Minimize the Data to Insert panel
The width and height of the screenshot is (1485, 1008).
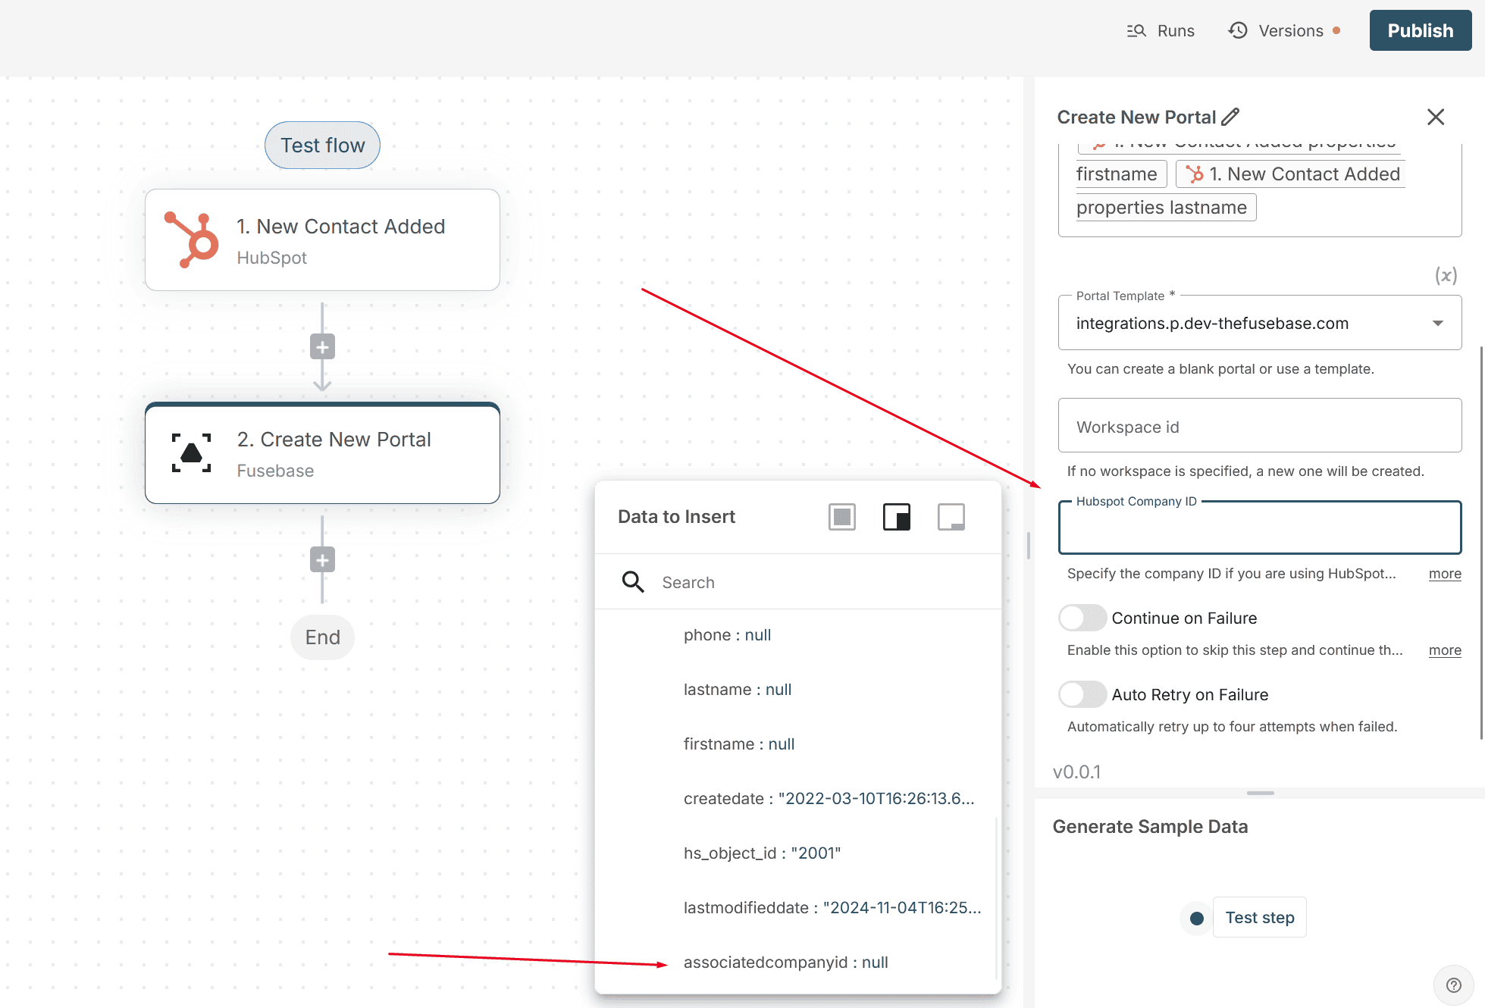951,517
